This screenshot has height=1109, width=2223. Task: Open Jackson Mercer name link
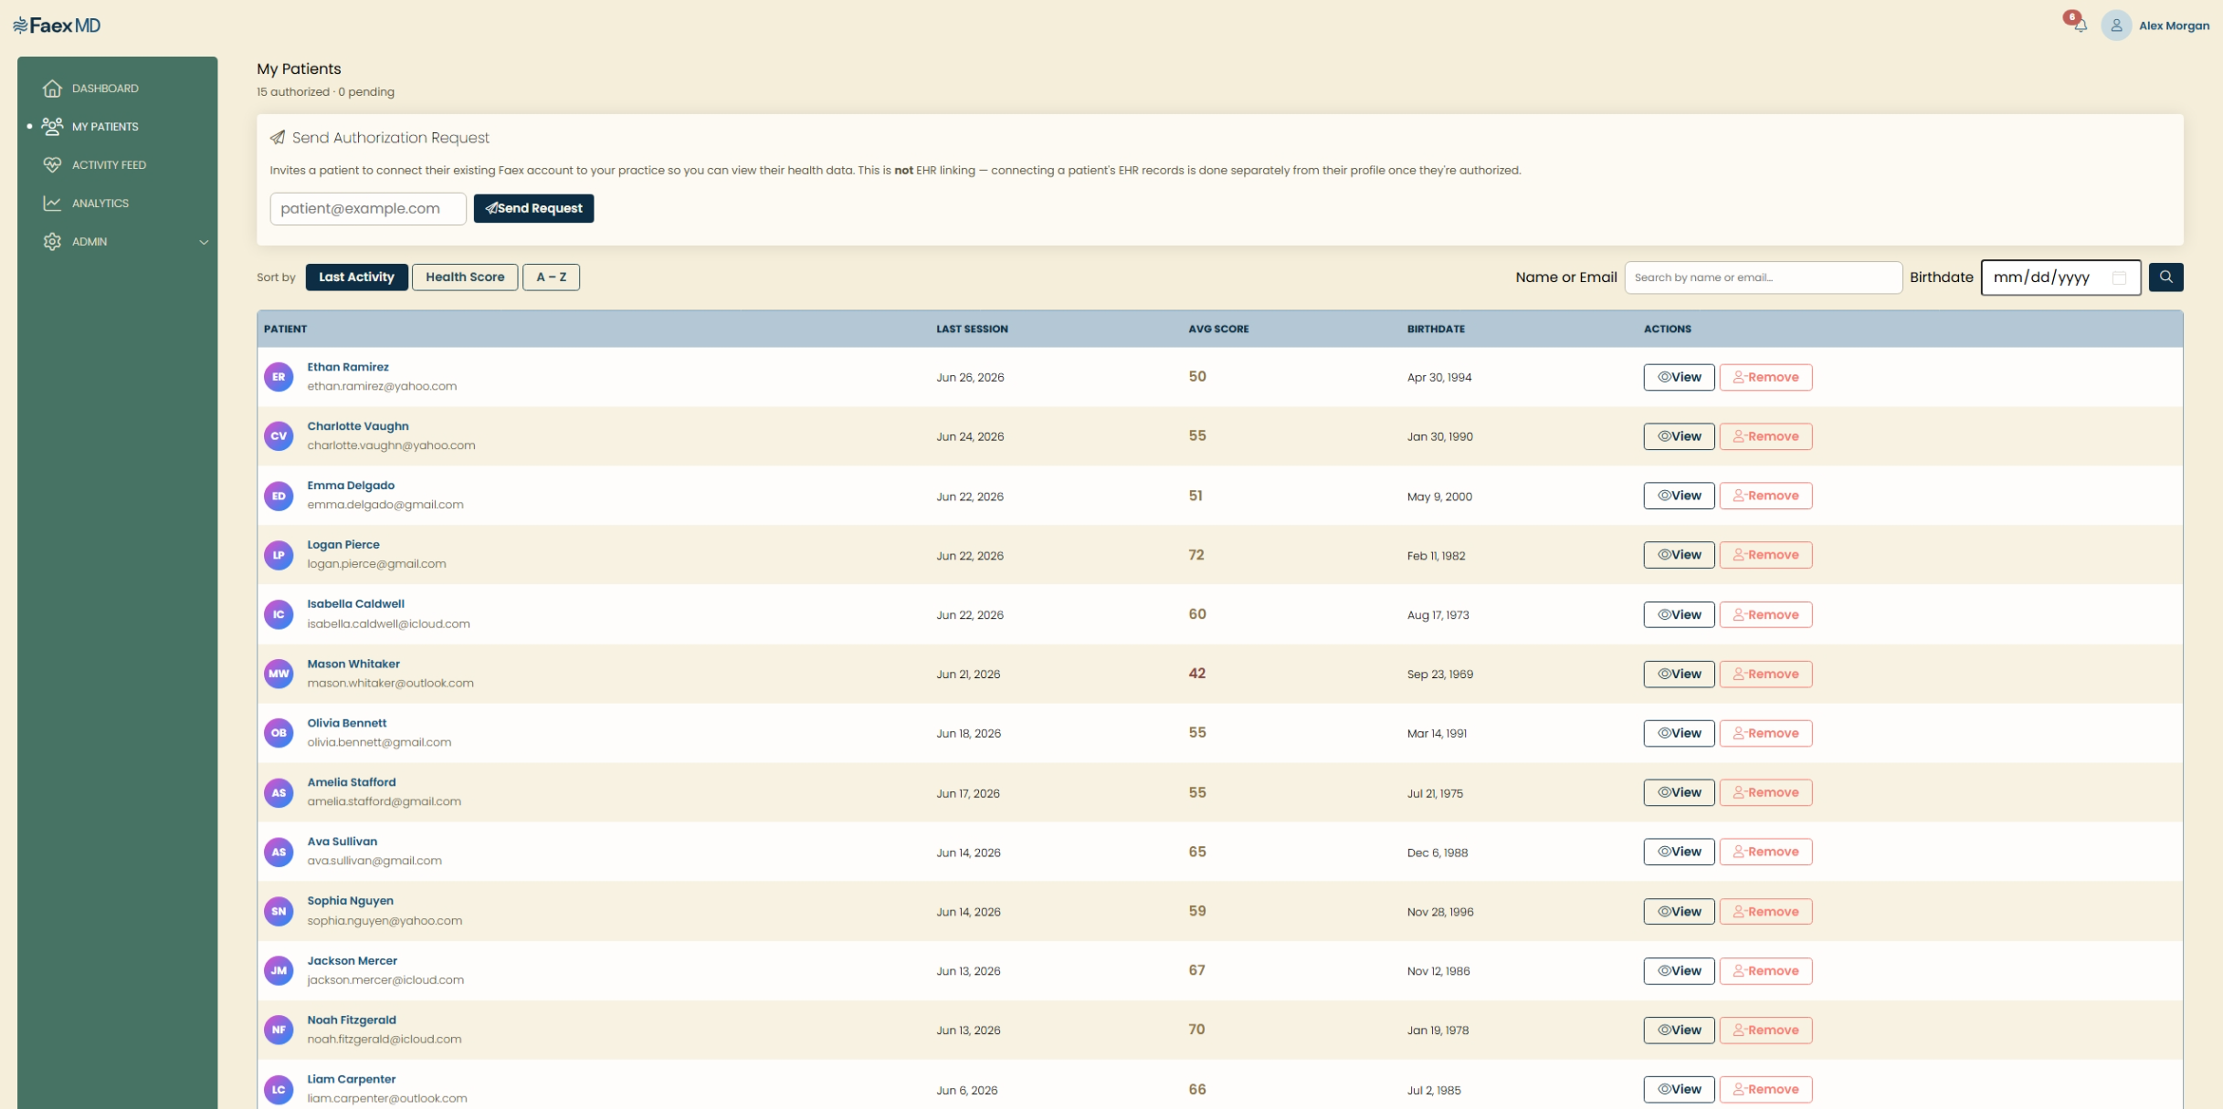[x=352, y=960]
